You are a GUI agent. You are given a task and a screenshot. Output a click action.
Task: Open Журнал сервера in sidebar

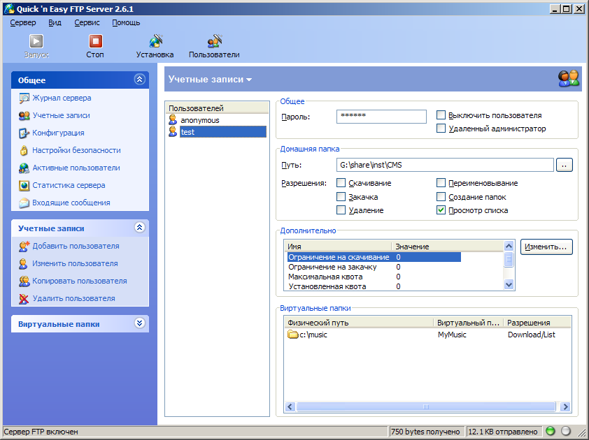62,98
